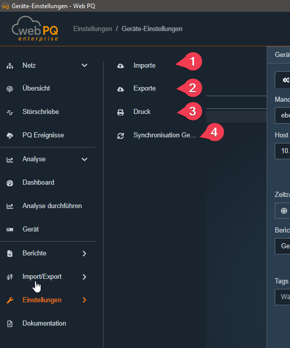Click the Einstellungen breadcrumb link
This screenshot has height=348, width=290.
click(x=92, y=29)
